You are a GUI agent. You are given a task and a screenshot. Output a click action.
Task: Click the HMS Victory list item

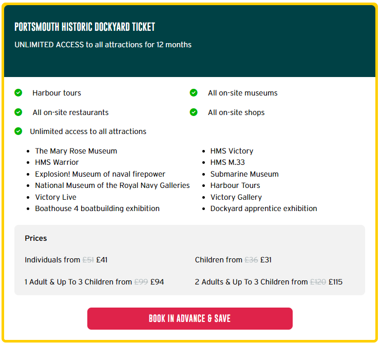click(232, 151)
